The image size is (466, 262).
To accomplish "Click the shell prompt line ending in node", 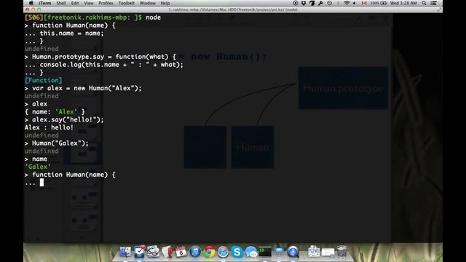I will click(92, 17).
